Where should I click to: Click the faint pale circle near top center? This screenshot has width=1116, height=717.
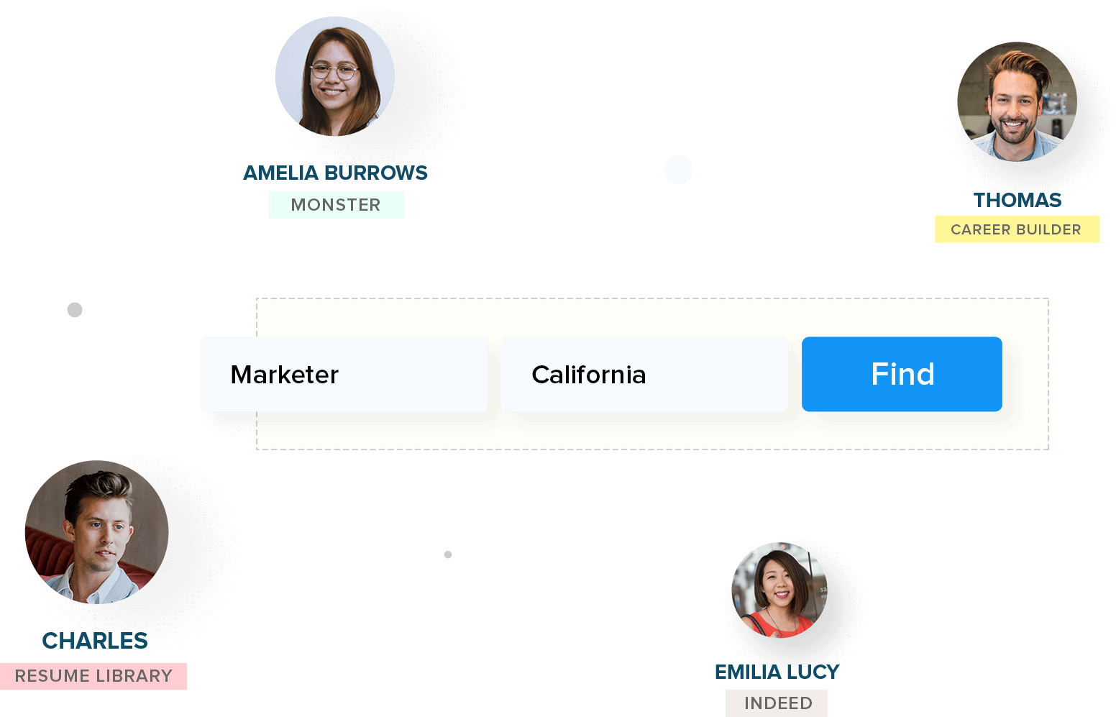[x=678, y=170]
